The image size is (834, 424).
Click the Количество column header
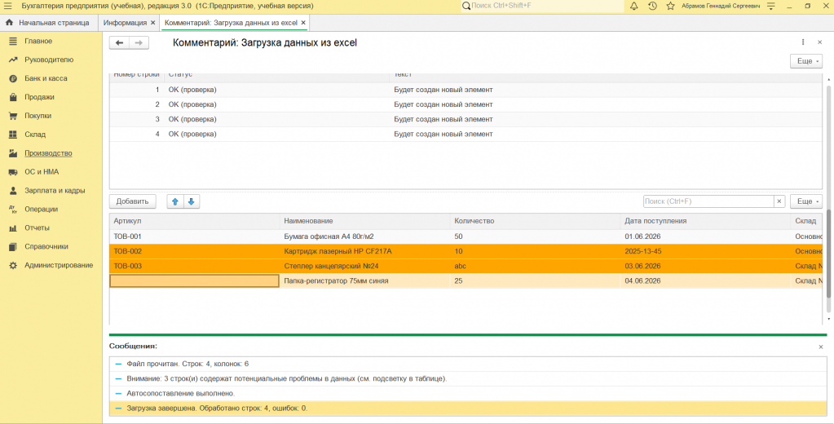click(535, 221)
